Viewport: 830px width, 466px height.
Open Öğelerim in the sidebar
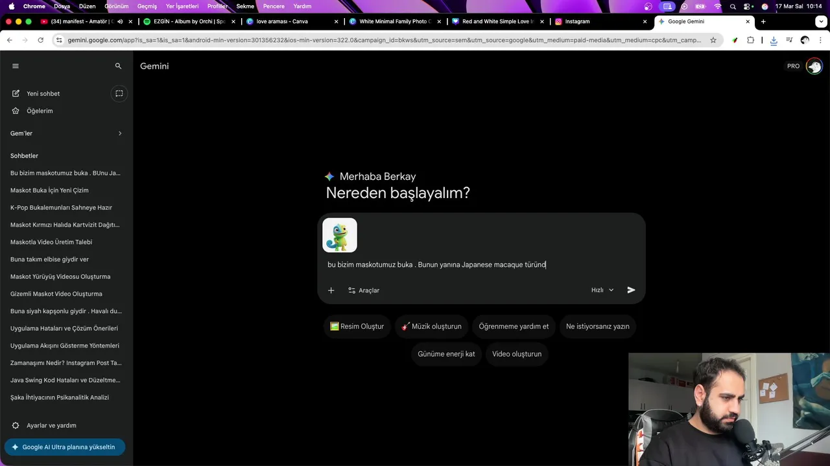[40, 111]
